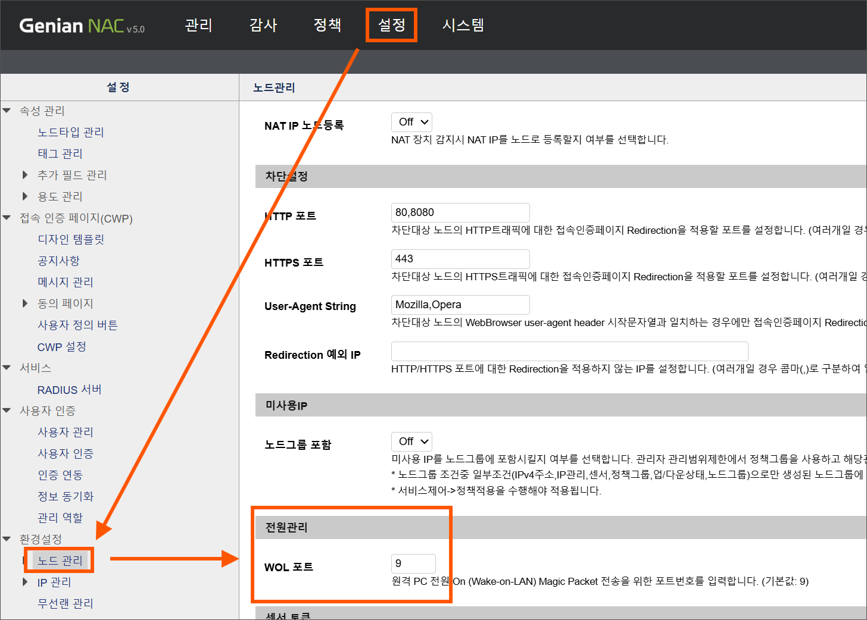This screenshot has height=620, width=867.
Task: Open the RADIUS 서버 sidebar link
Action: coord(69,390)
